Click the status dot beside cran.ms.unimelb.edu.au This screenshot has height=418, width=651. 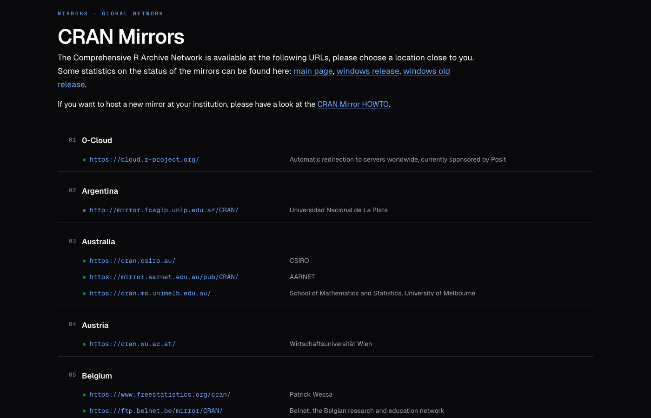point(84,294)
